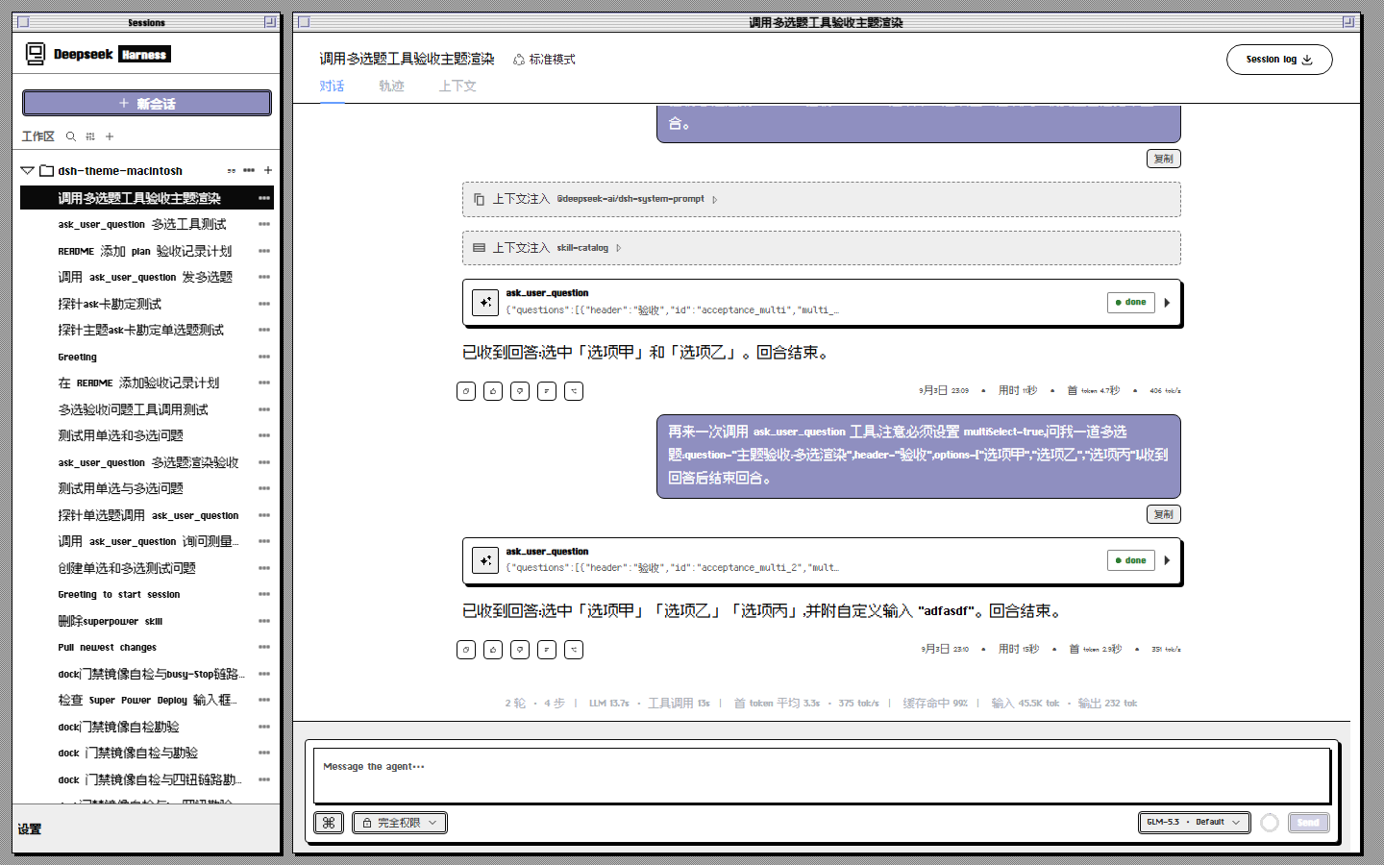Click thumbs-down under the adfasdf reply
The width and height of the screenshot is (1384, 865).
520,650
